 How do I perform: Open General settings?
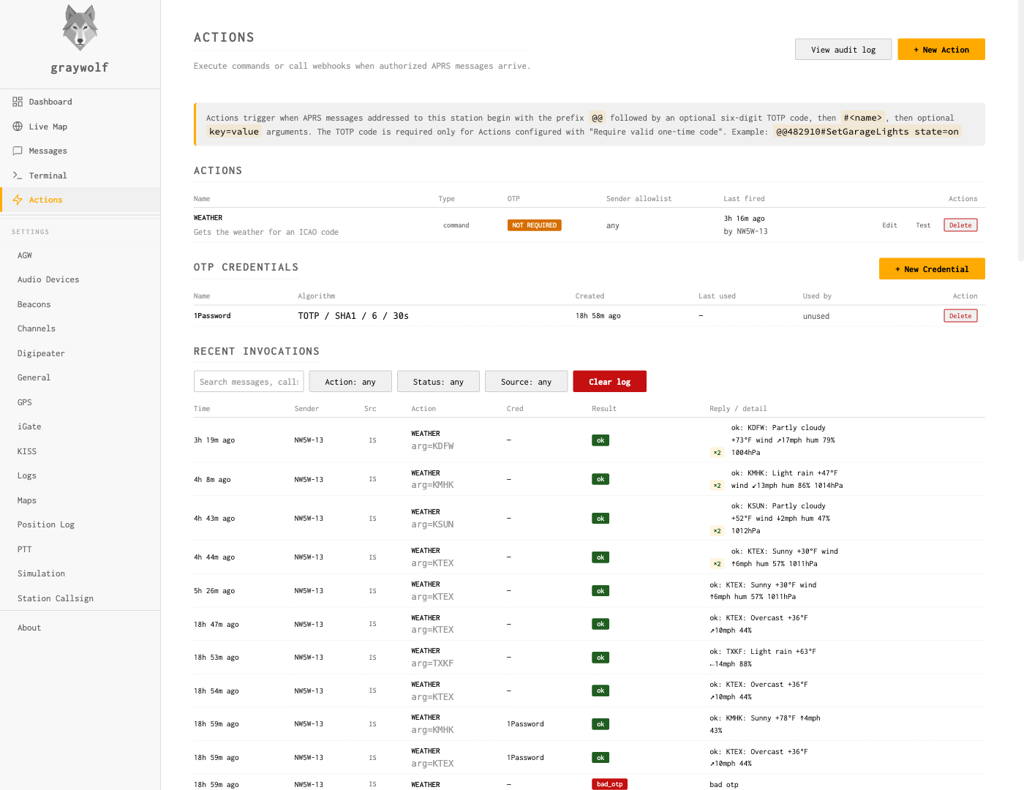click(x=80, y=377)
